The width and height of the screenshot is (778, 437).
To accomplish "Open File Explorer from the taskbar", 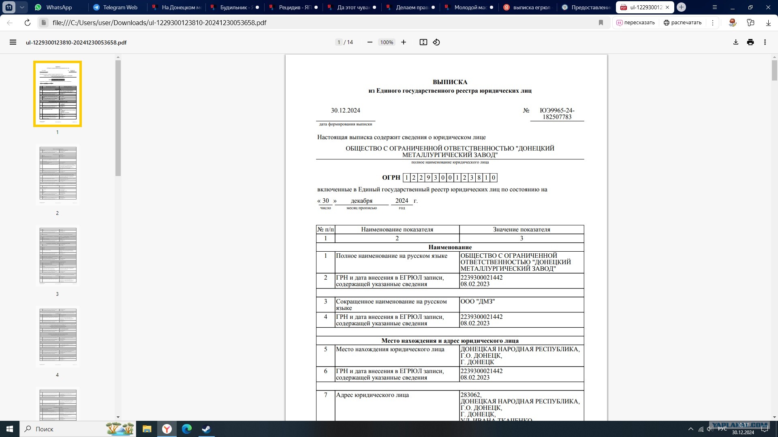I will click(x=147, y=429).
